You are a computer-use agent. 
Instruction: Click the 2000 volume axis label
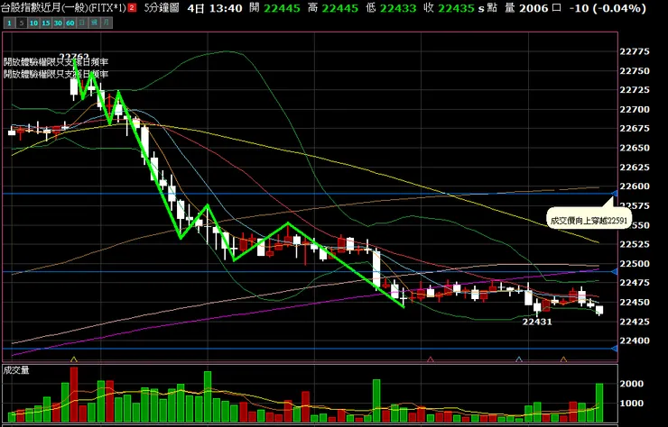coord(631,384)
